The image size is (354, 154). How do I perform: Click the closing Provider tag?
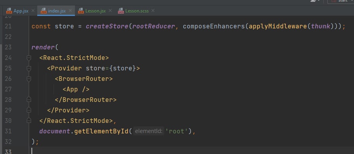pos(68,110)
